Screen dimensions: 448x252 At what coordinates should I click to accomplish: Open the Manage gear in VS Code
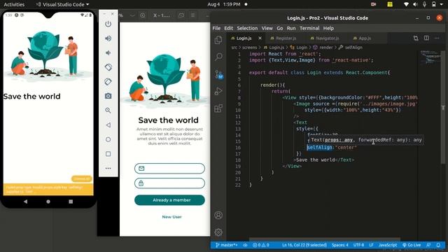(218, 232)
